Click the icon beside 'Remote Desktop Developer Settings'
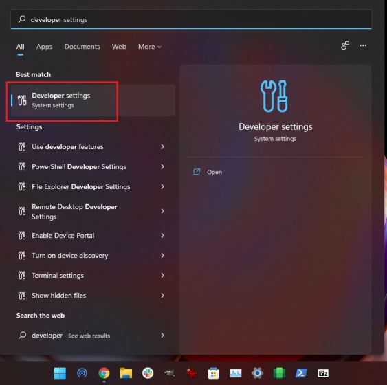The image size is (387, 385). 22,211
